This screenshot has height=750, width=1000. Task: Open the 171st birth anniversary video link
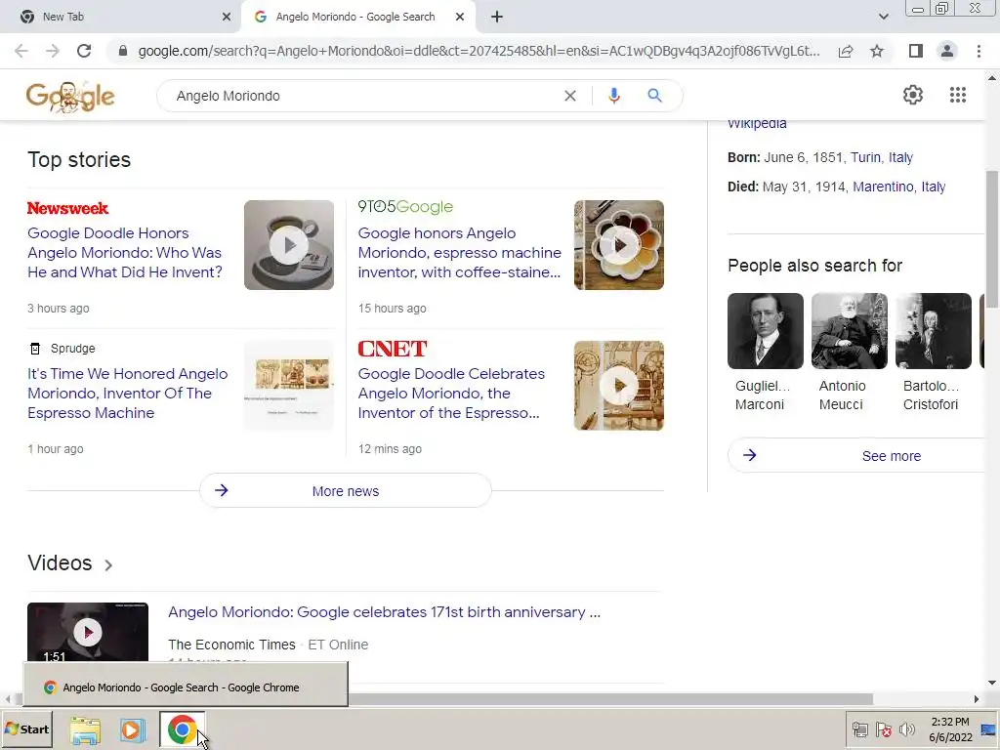[385, 612]
